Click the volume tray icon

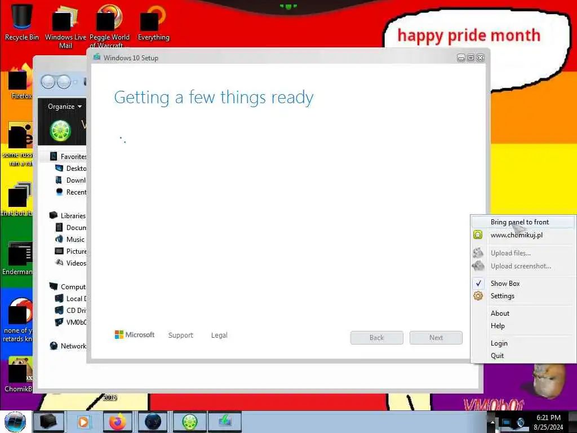(x=520, y=422)
